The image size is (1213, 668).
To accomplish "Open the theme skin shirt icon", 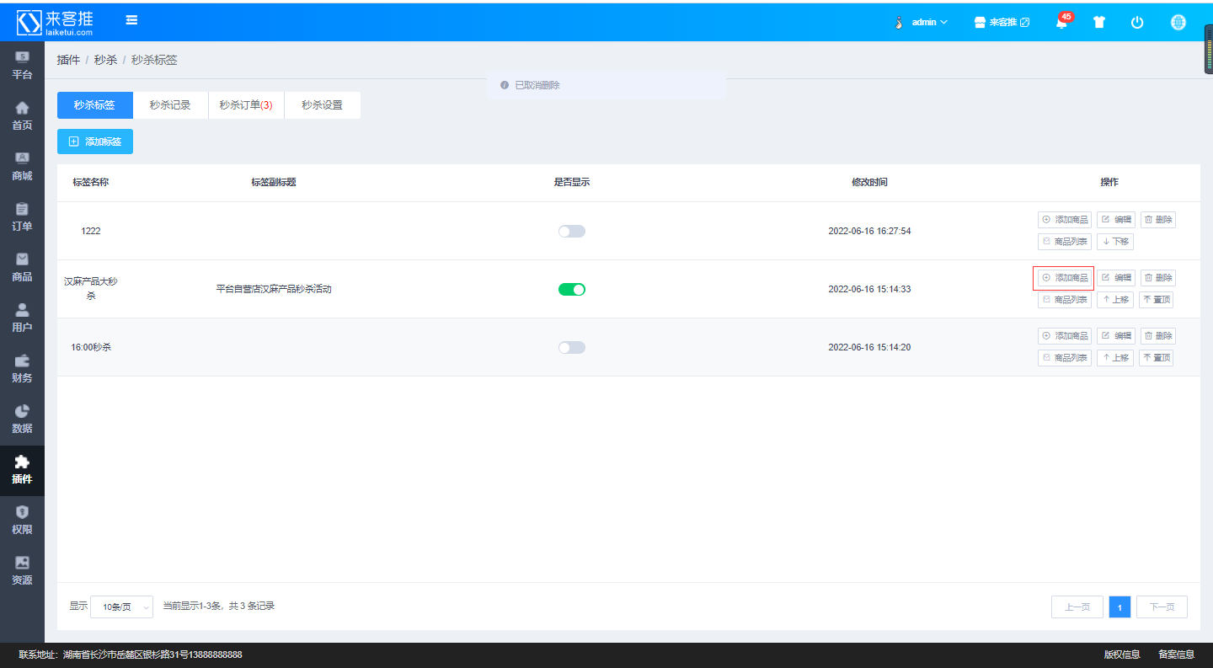I will (1099, 23).
